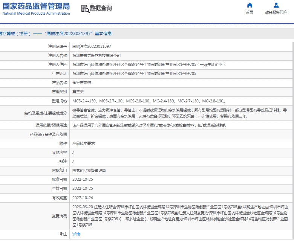This screenshot has height=241, width=294.
Task: Open the 详情 link
Action: 76,234
